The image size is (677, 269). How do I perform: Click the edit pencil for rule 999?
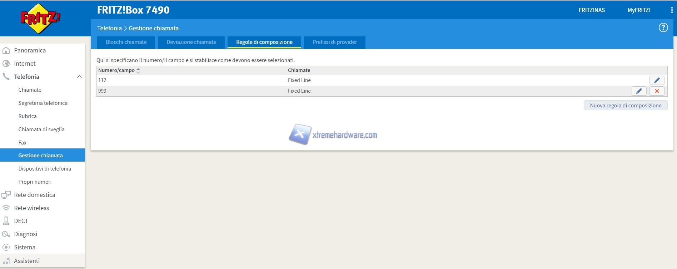(639, 91)
